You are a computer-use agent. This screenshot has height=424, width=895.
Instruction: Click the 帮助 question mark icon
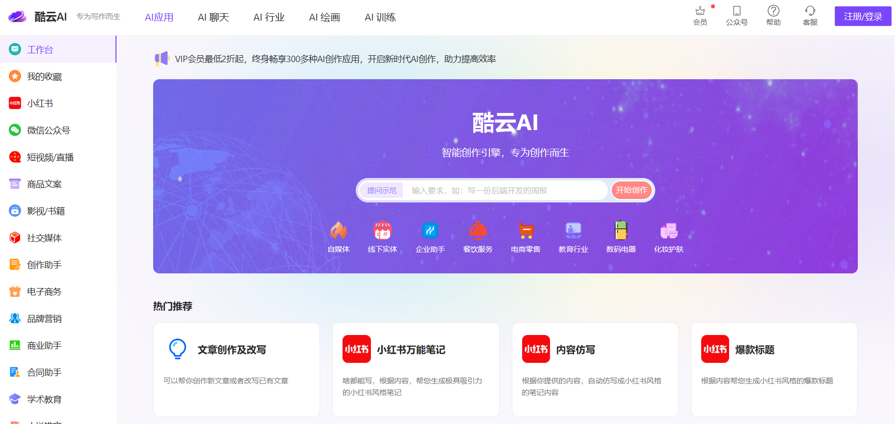(x=773, y=11)
